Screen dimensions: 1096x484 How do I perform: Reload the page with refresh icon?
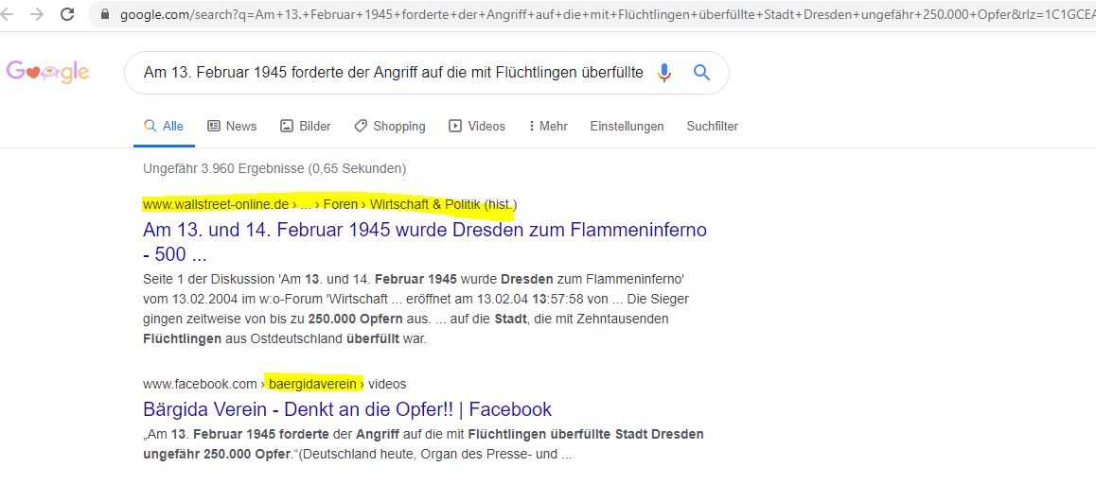click(67, 14)
